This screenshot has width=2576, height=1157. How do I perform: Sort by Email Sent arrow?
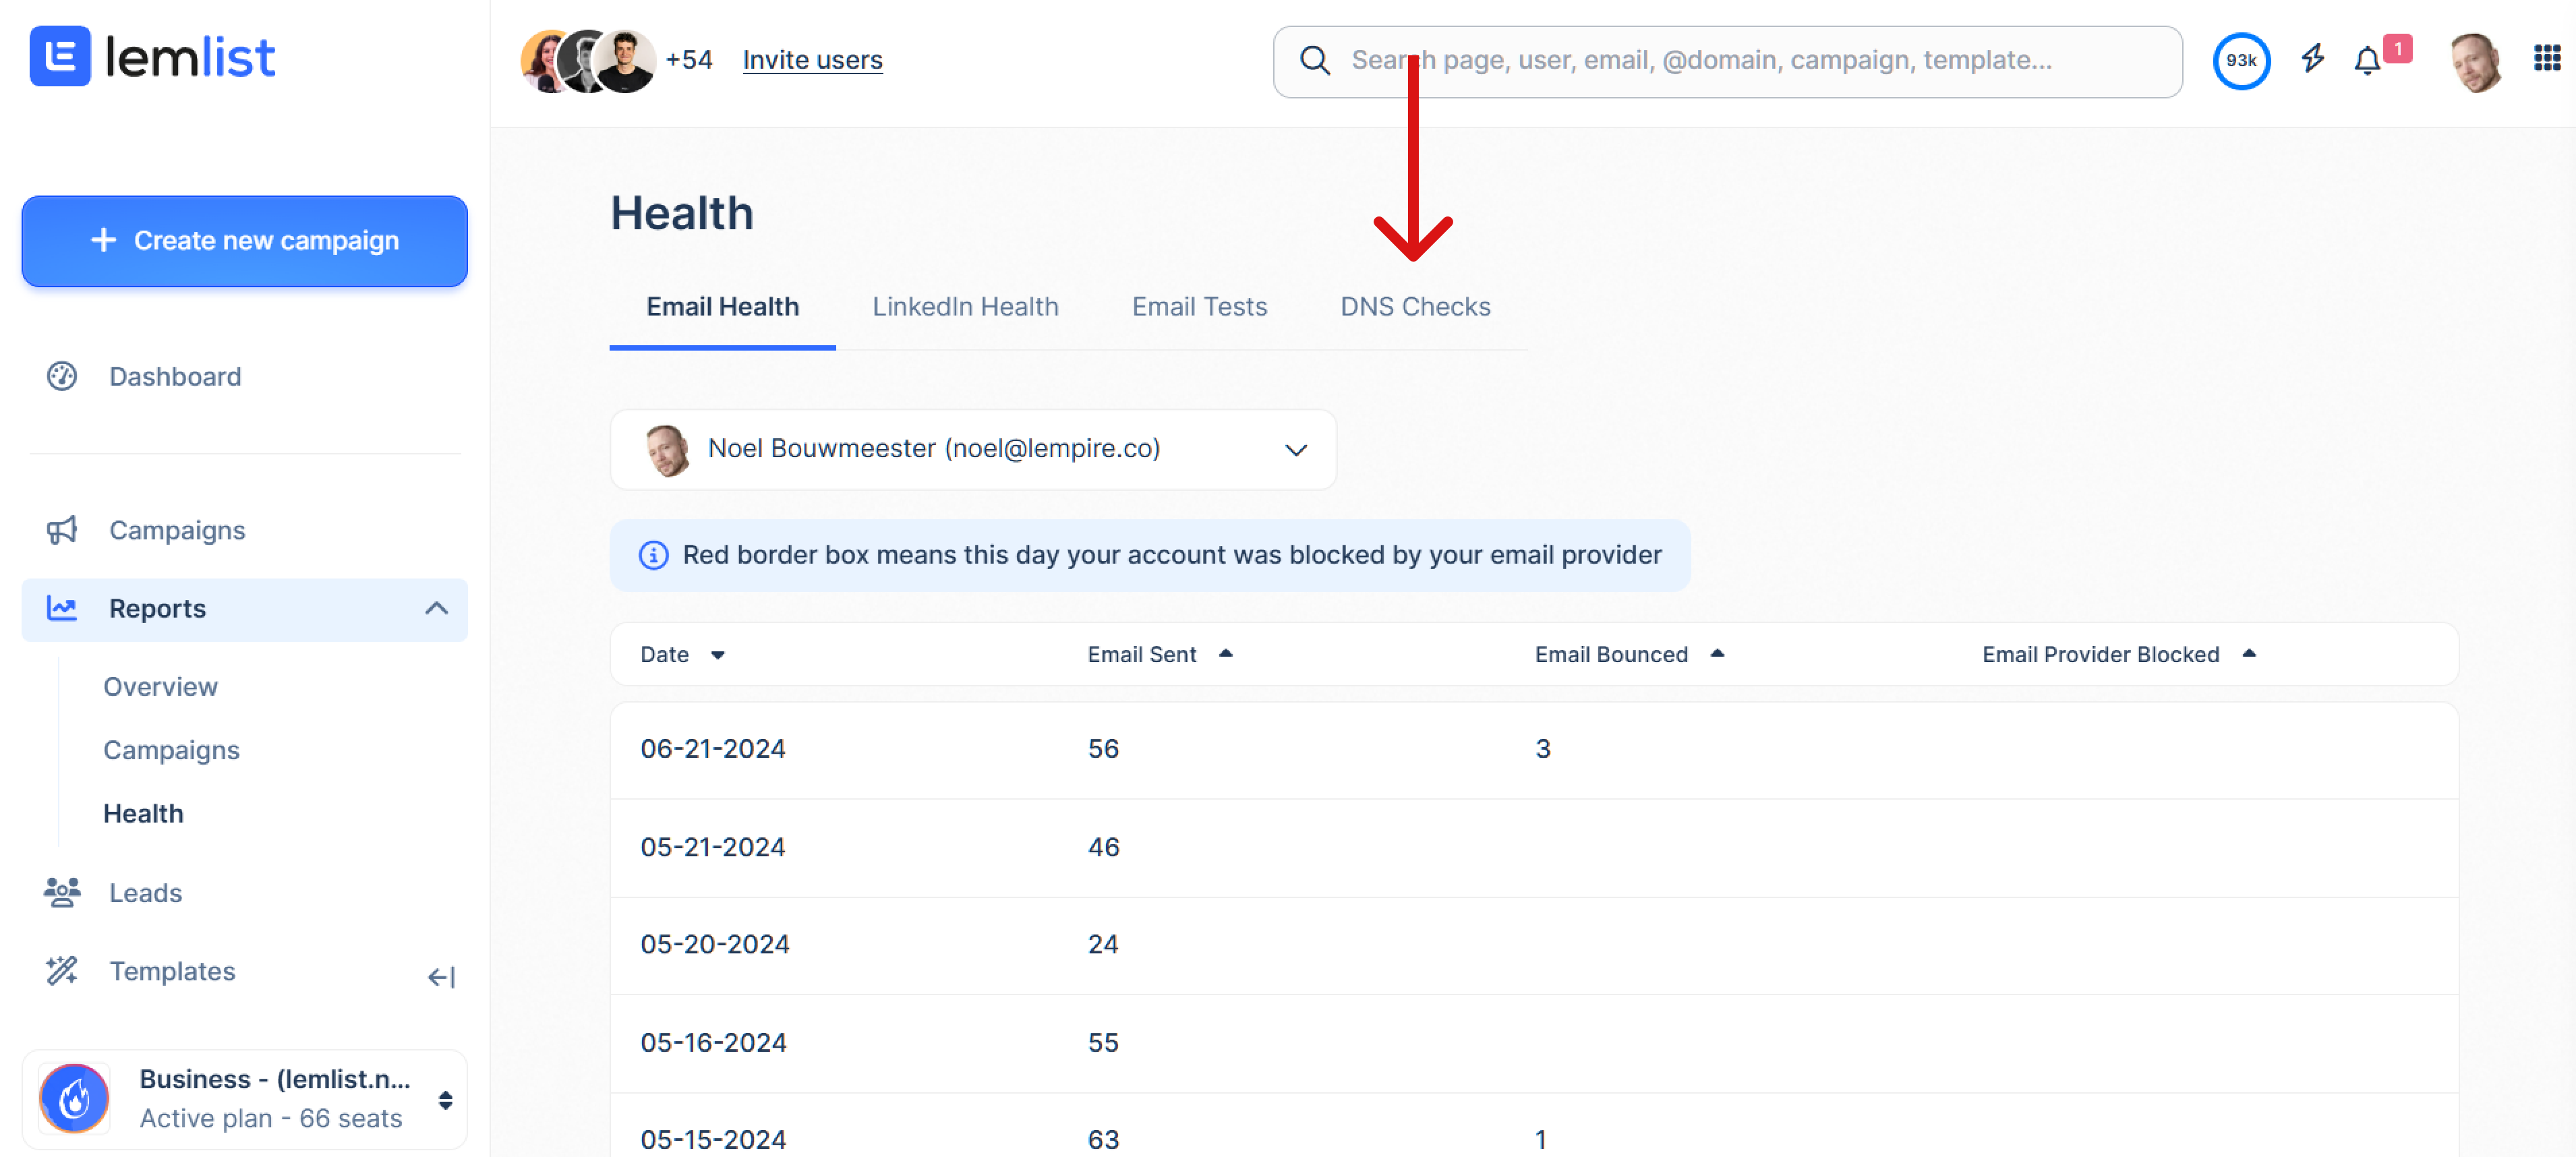point(1225,653)
